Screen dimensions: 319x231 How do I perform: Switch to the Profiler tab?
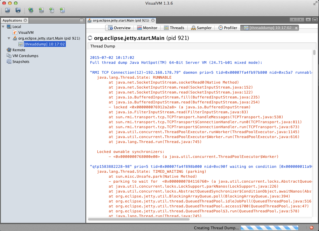[228, 28]
